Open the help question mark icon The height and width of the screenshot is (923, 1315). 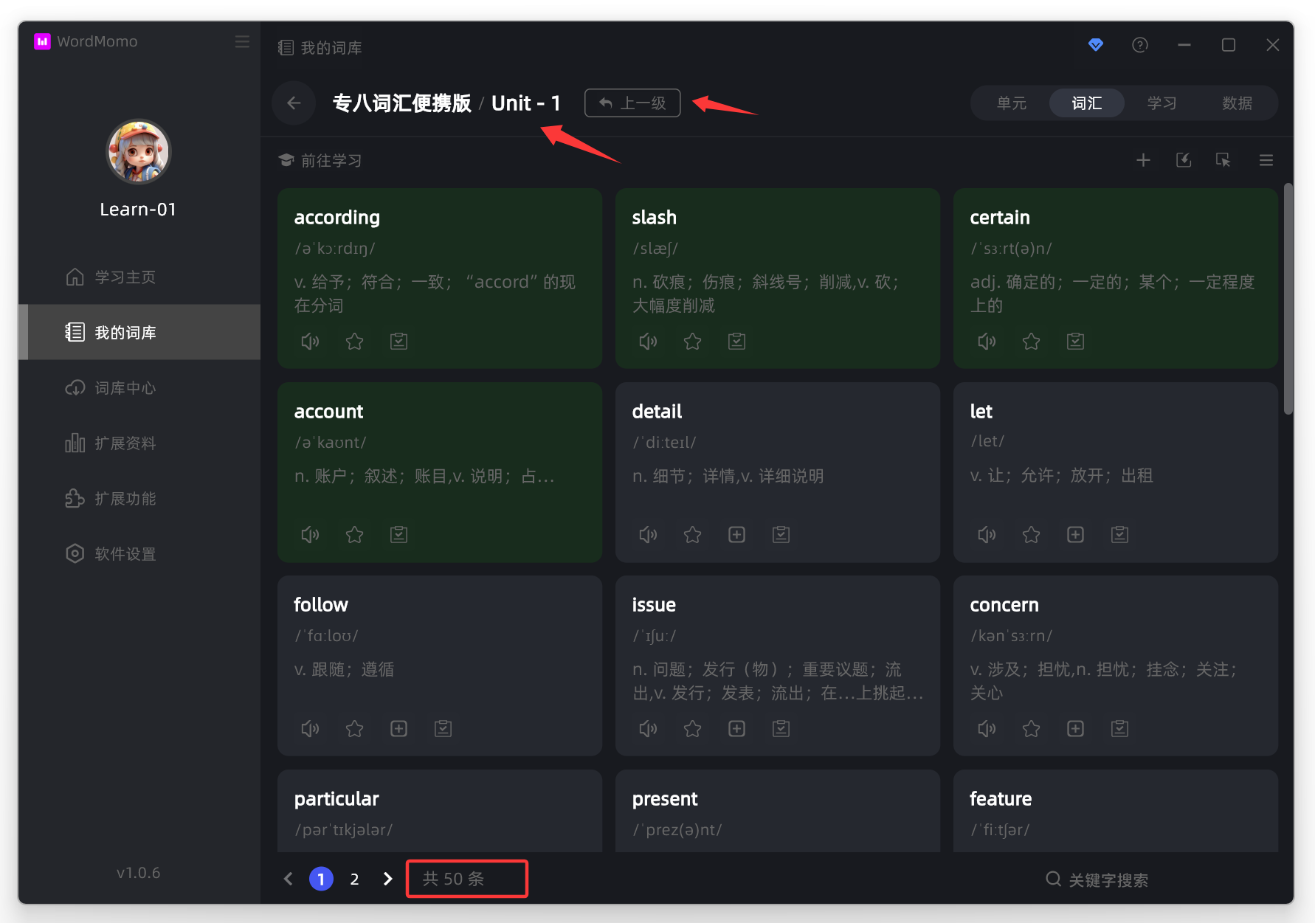(1140, 45)
